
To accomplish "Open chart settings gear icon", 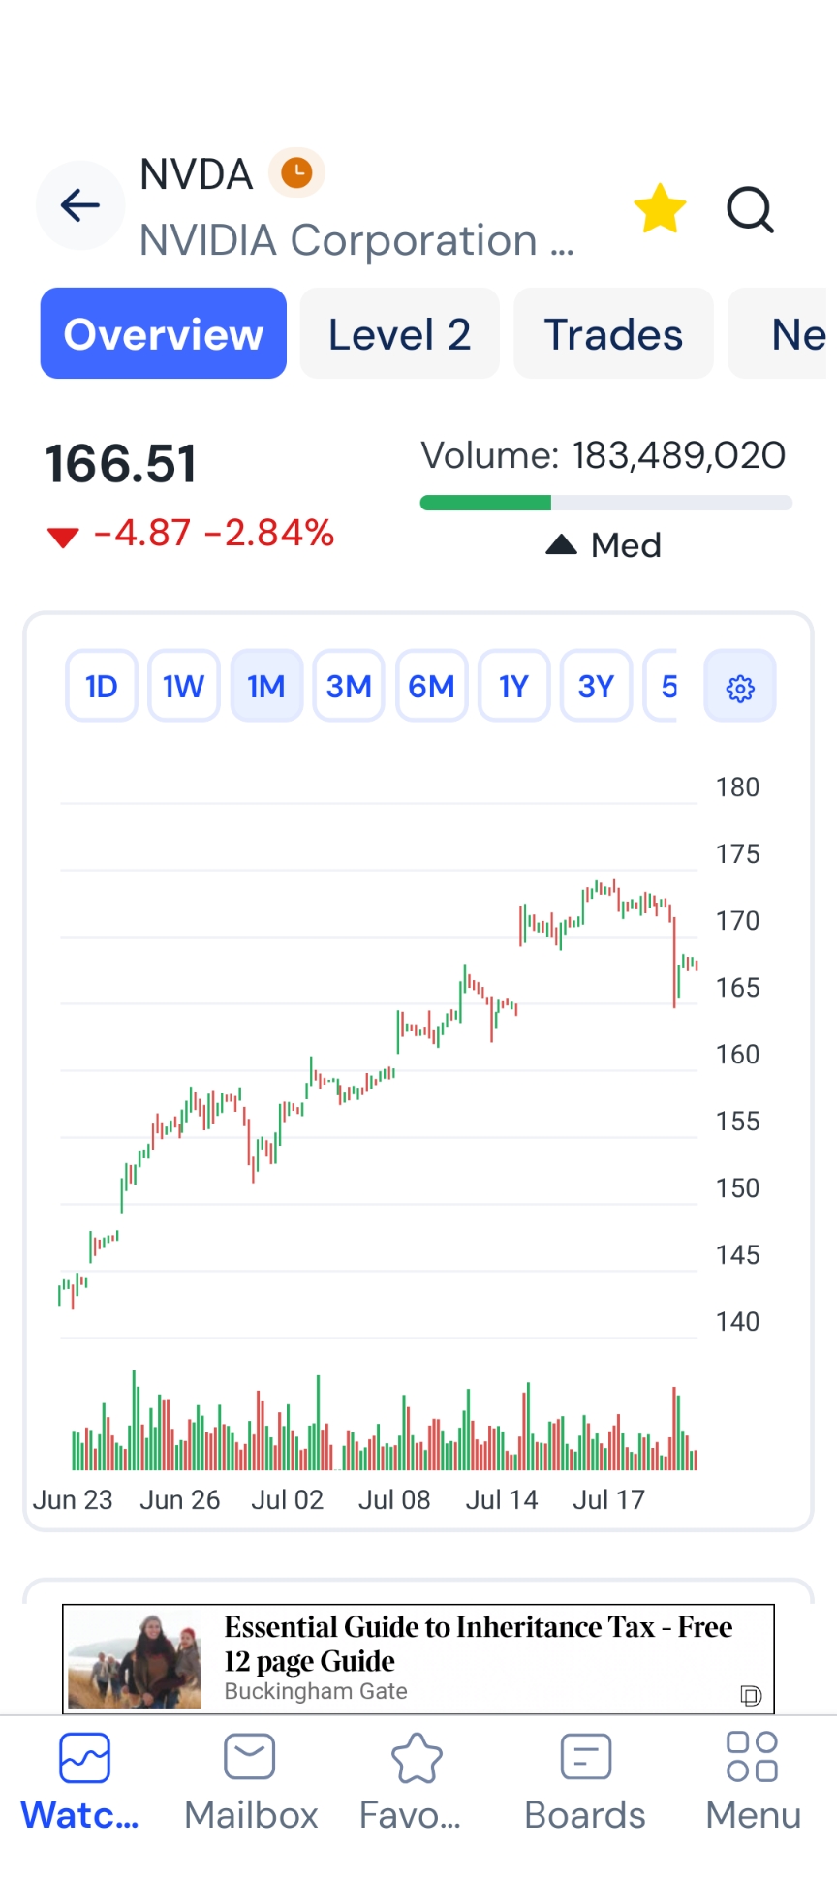I will click(x=740, y=687).
